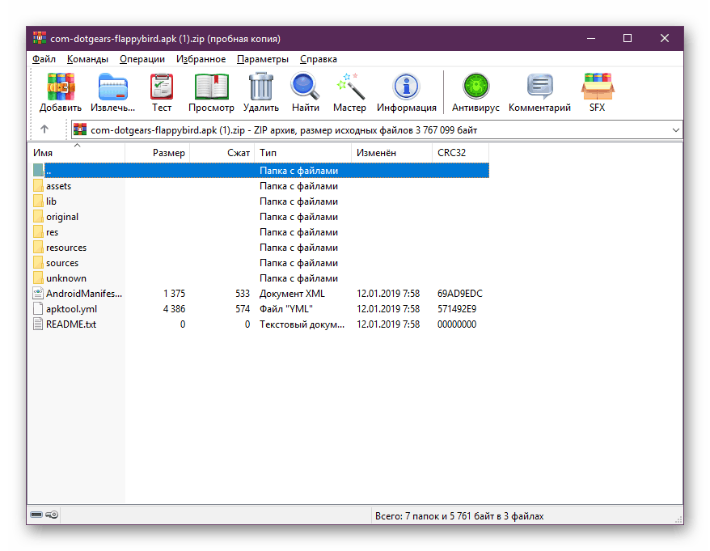
Task: Select the parent folder '..' row
Action: (261, 171)
